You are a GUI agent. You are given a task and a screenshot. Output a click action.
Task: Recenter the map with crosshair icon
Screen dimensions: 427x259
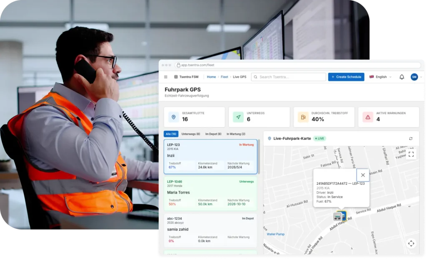click(411, 244)
